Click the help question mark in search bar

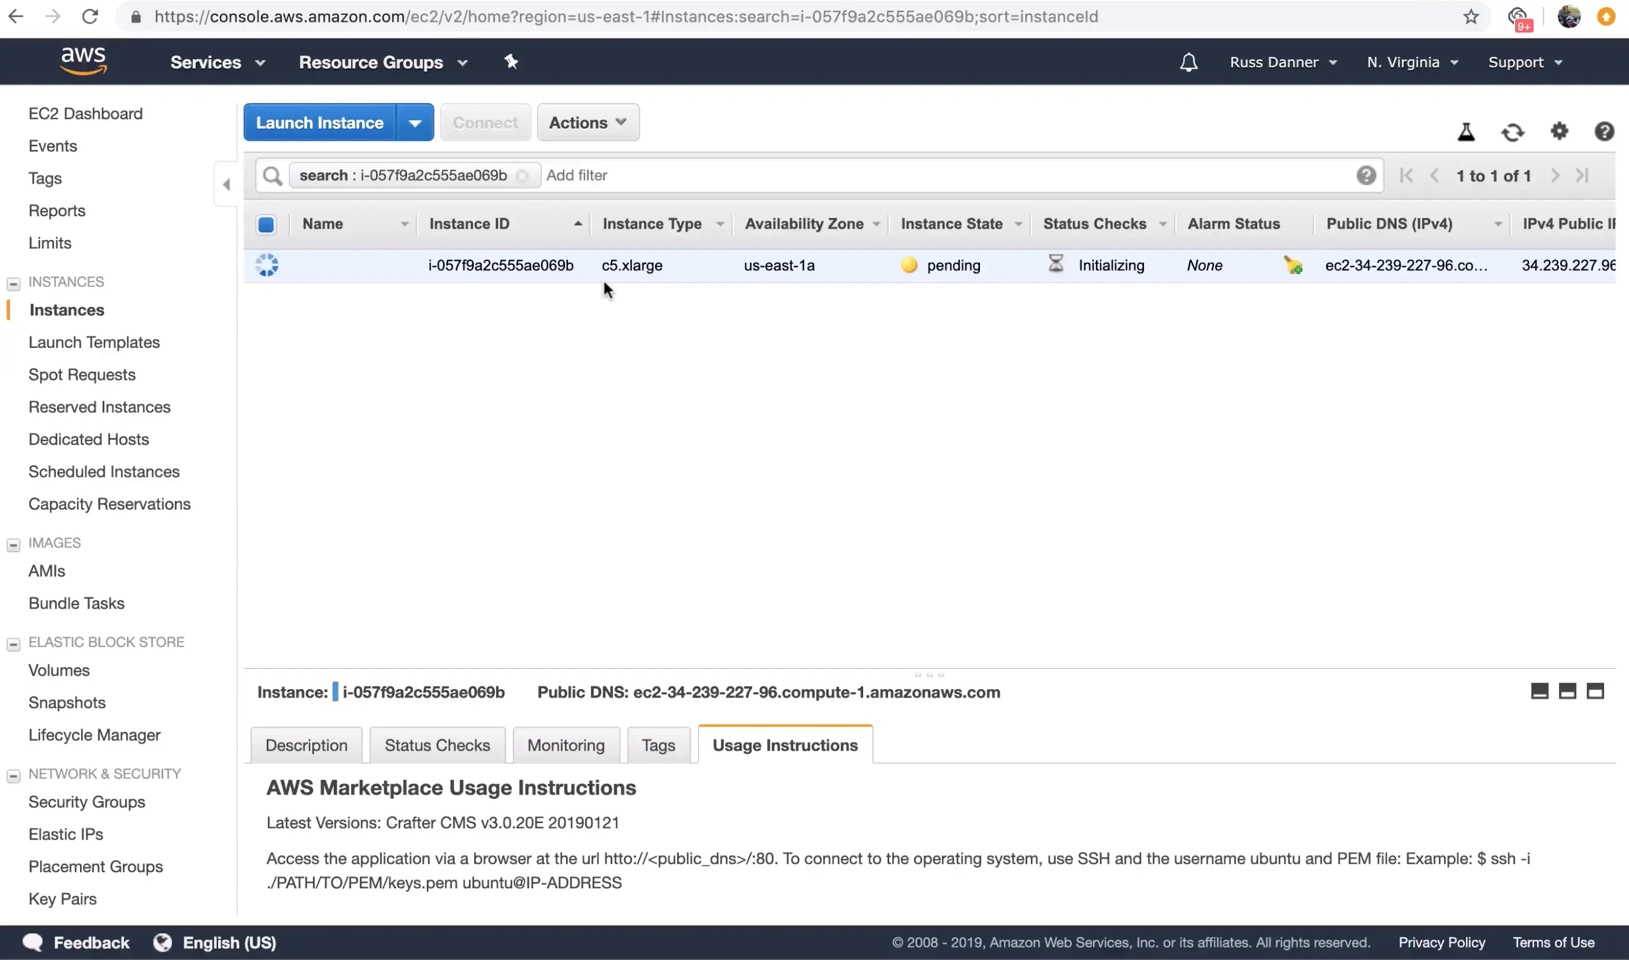pos(1366,175)
